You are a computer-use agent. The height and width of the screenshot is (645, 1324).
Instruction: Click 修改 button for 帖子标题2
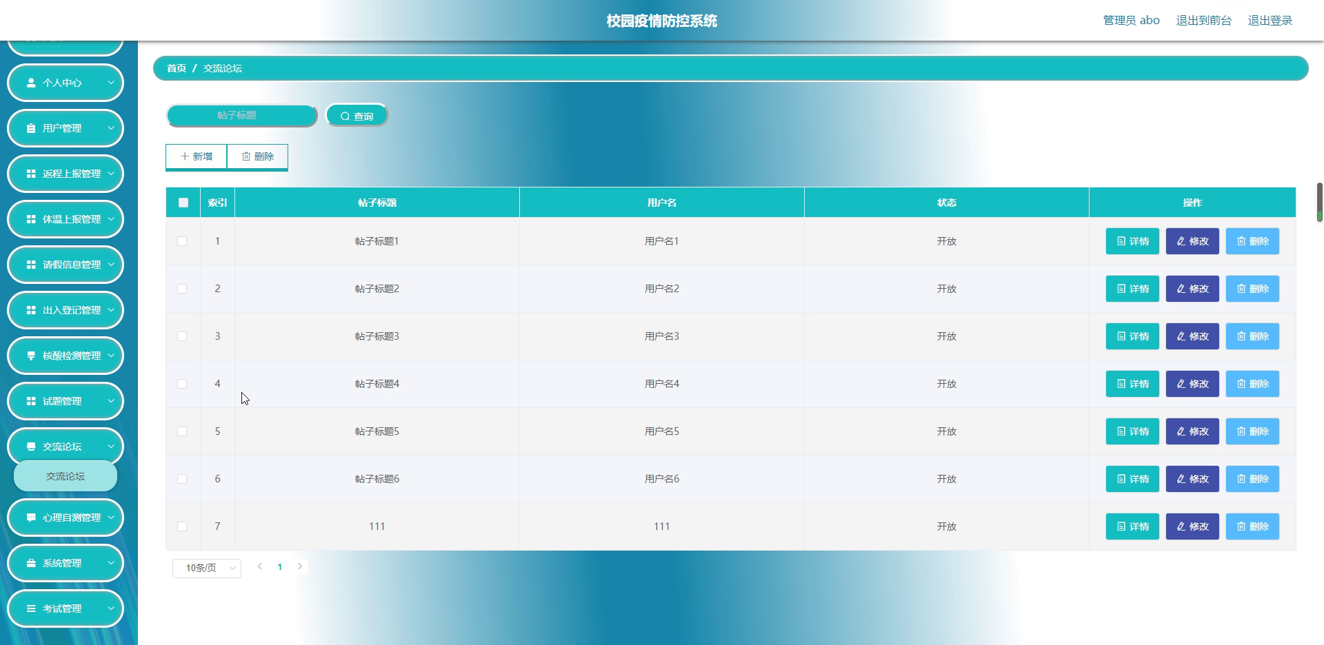click(1192, 289)
